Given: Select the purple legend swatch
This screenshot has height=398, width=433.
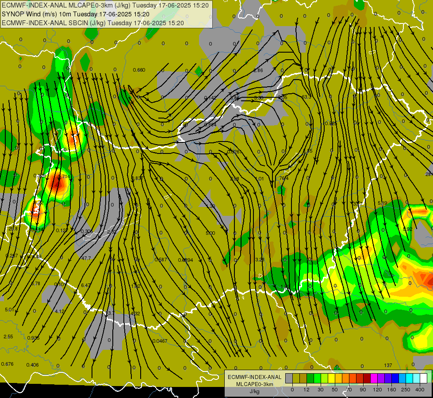Looking at the screenshot, I should [381, 379].
